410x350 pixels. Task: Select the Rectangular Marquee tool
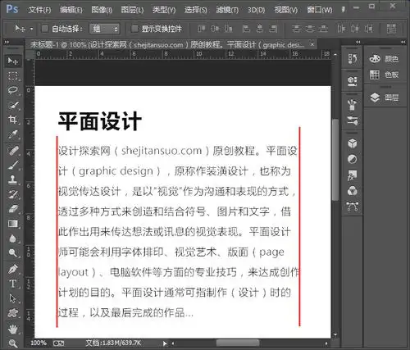(x=13, y=76)
